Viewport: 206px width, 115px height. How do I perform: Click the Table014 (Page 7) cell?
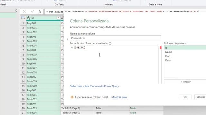[x=78, y=113]
